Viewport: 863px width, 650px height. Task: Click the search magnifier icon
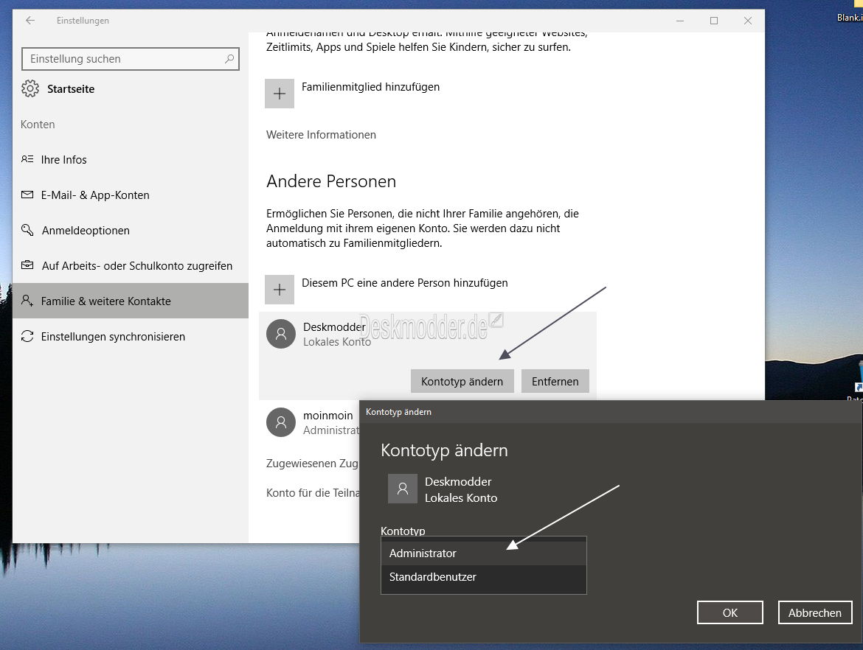point(229,59)
